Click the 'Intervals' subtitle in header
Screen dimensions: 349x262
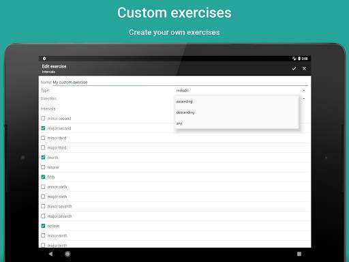coord(48,72)
